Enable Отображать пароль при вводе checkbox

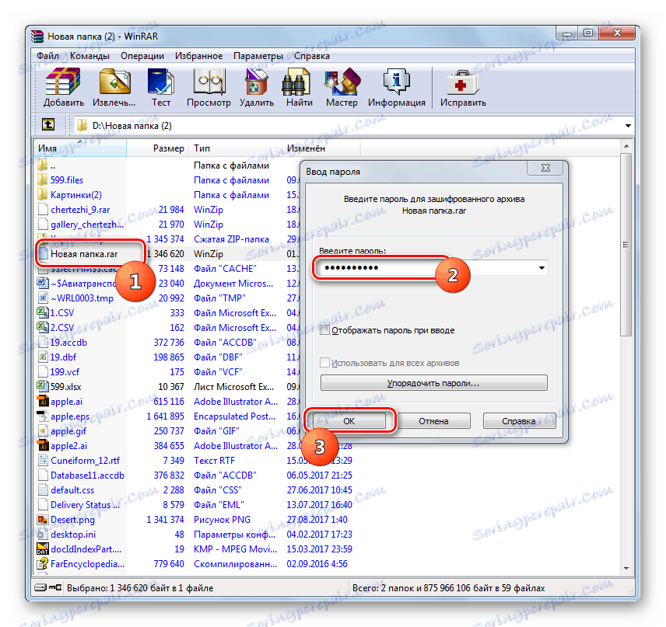(x=325, y=330)
